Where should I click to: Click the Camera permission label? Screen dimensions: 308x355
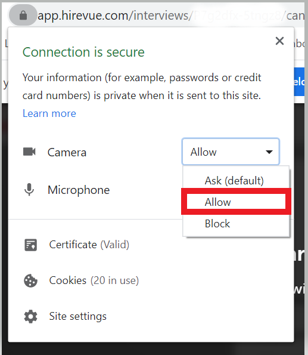[67, 152]
